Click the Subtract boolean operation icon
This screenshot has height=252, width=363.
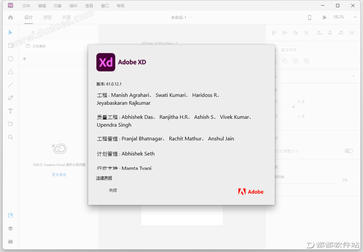click(285, 61)
